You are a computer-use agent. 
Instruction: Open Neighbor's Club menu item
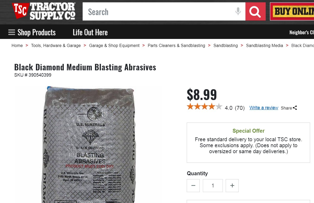302,32
